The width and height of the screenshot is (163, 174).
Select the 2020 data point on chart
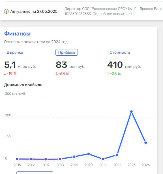[x=88, y=154]
